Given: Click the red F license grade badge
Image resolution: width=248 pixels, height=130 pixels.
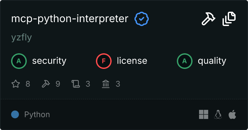Looking at the screenshot, I should tap(104, 61).
